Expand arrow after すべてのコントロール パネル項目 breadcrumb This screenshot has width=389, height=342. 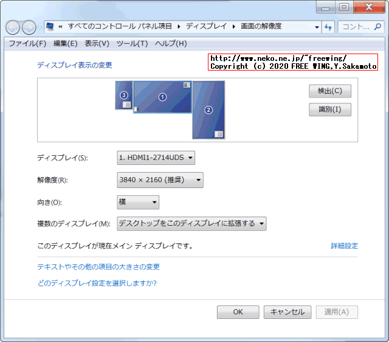click(179, 27)
